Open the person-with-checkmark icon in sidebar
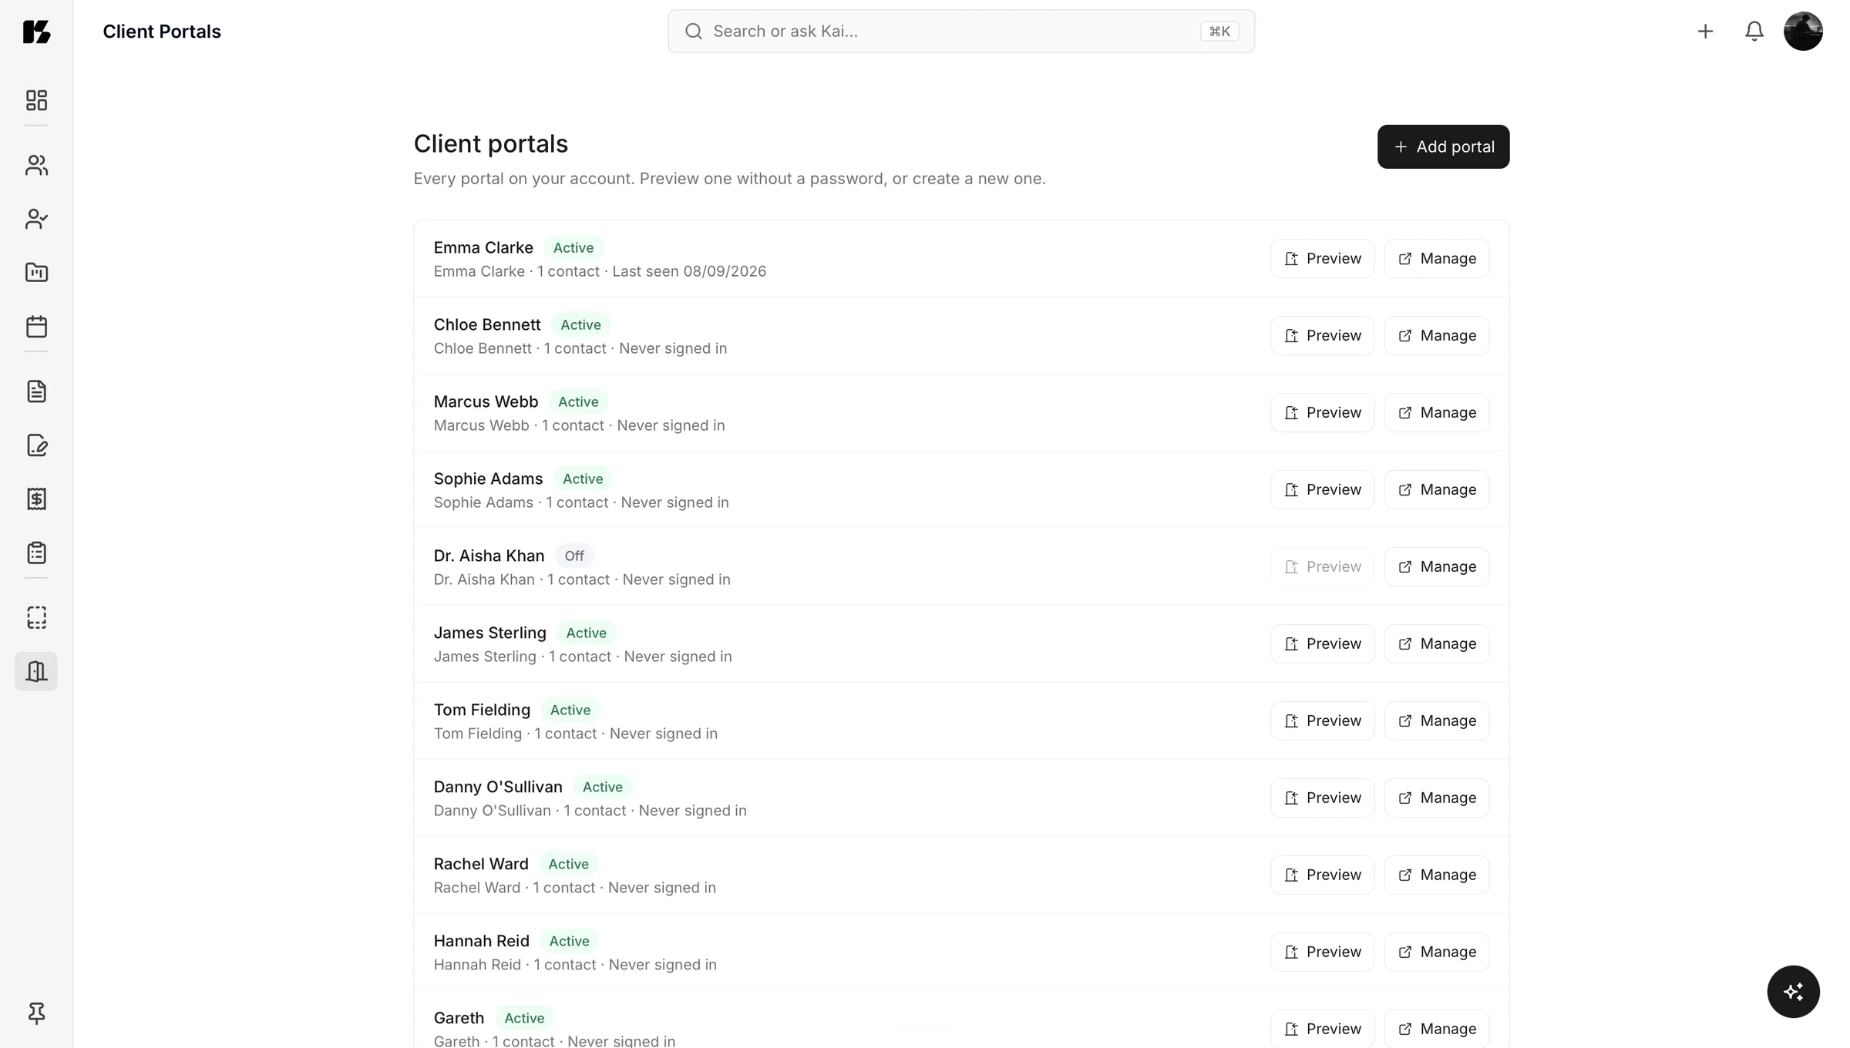Viewport: 1850px width, 1048px height. (x=36, y=219)
